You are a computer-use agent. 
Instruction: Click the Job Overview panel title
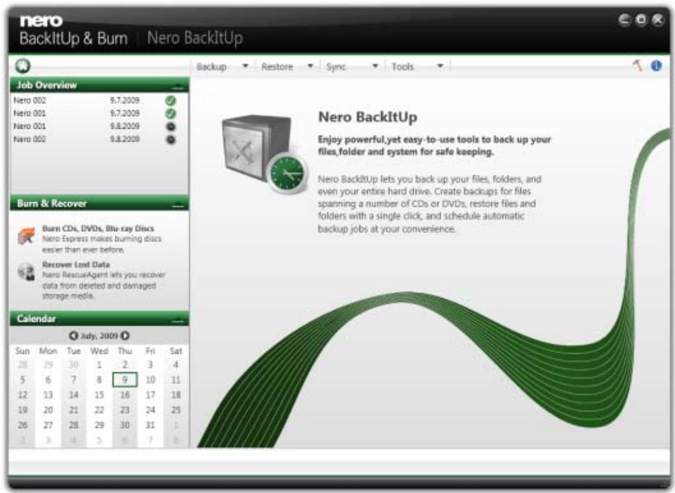click(47, 85)
